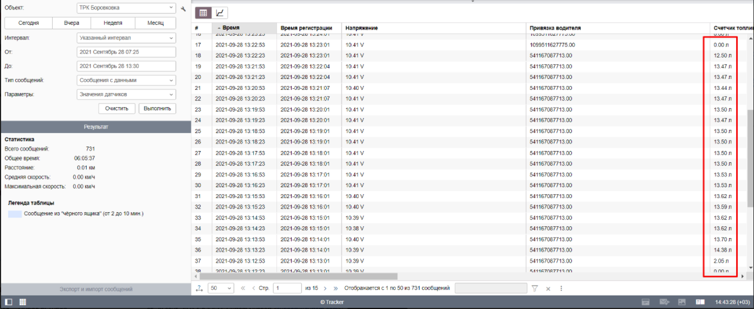754x309 pixels.
Task: Clear the filter with X icon
Action: point(548,288)
